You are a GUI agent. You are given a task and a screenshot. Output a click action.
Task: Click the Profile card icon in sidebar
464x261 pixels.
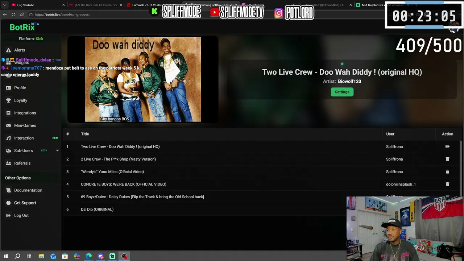pyautogui.click(x=8, y=88)
